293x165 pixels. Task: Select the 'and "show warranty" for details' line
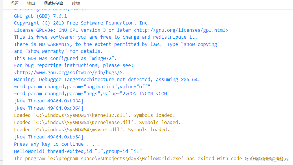[58, 51]
